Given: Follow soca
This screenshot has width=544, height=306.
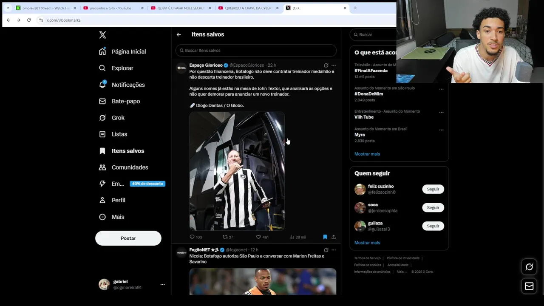Looking at the screenshot, I should point(433,207).
